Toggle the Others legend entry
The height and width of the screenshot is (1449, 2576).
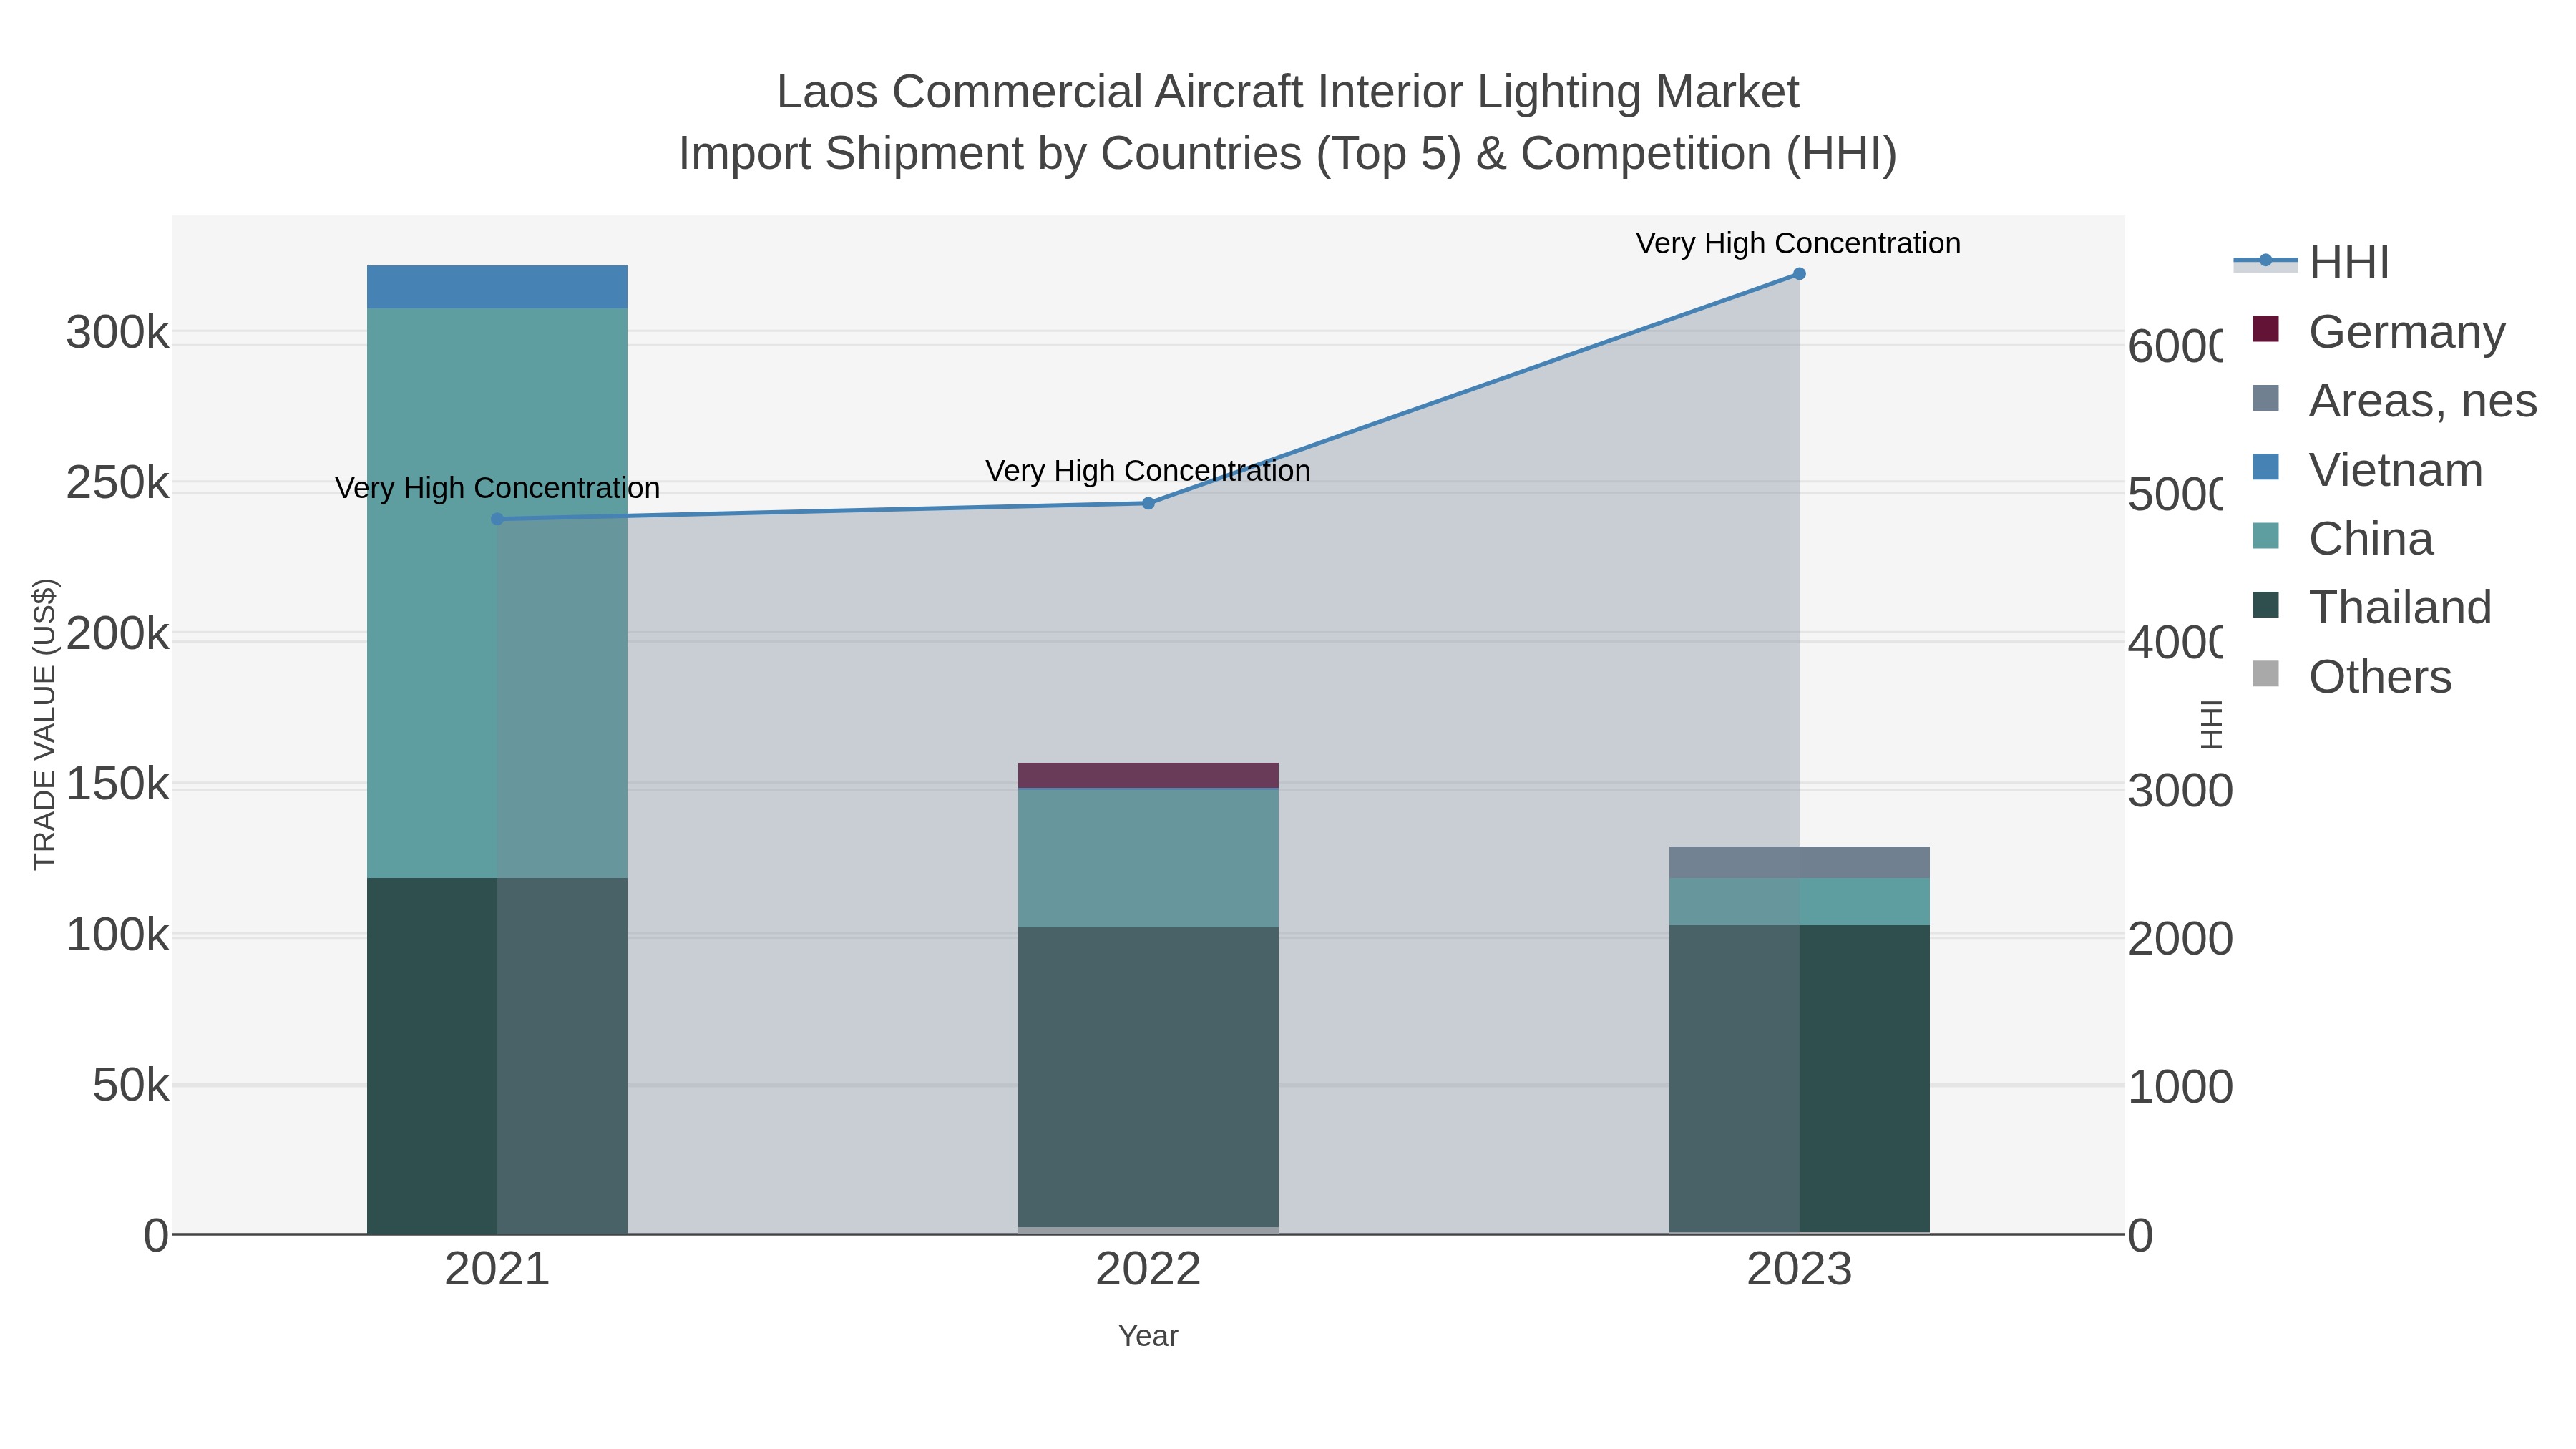click(x=2351, y=676)
